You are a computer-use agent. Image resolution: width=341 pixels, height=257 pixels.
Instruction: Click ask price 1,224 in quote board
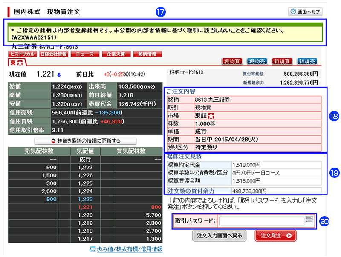(x=85, y=191)
